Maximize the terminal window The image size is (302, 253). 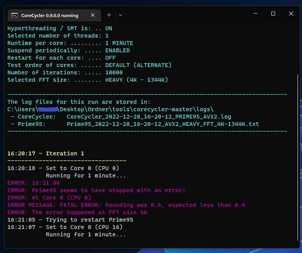coord(273,14)
